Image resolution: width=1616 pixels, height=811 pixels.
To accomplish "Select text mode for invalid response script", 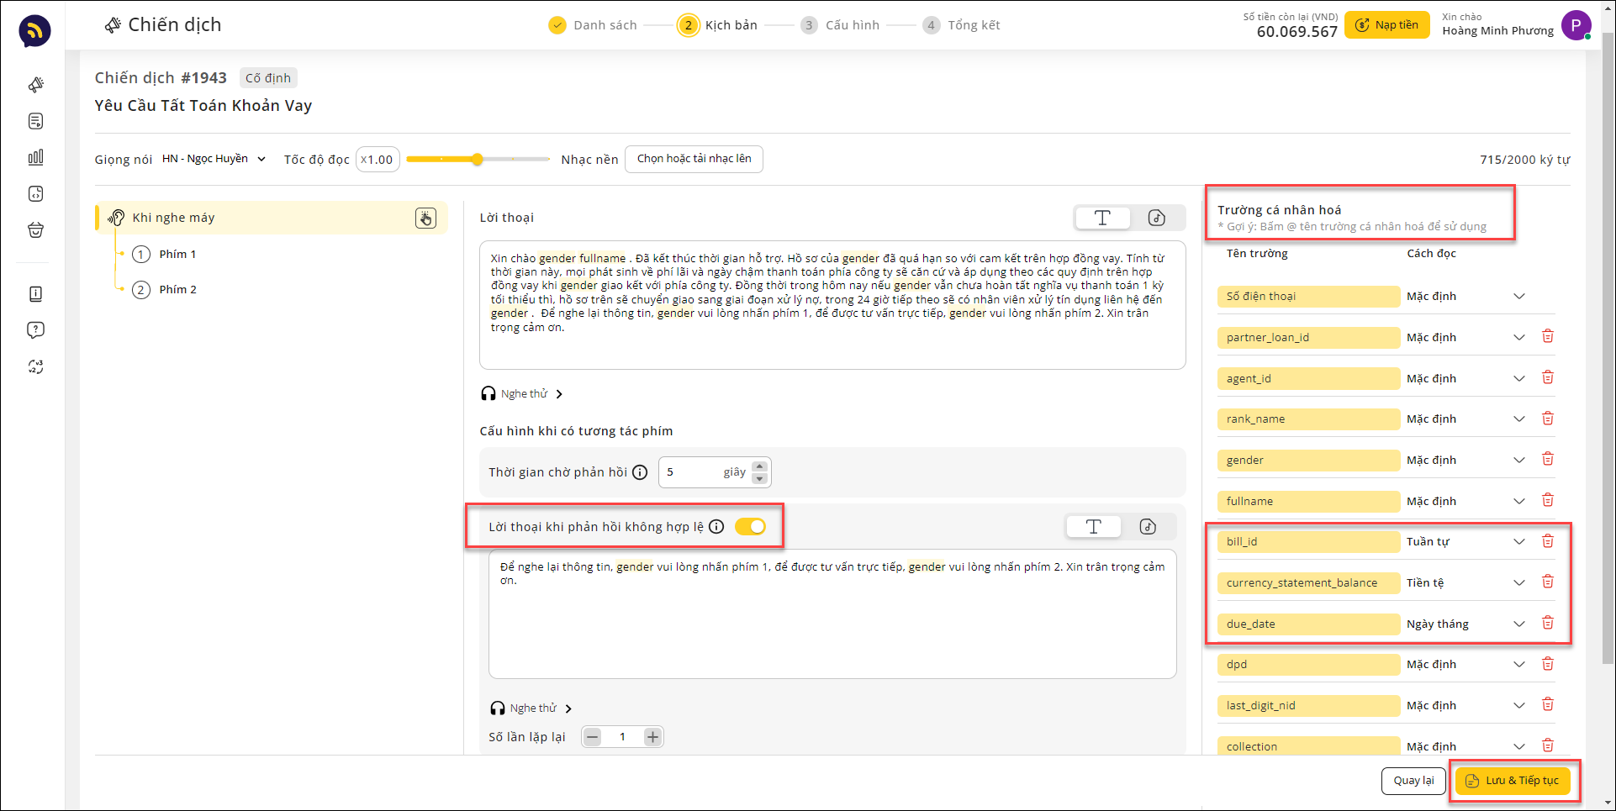I will [x=1093, y=527].
